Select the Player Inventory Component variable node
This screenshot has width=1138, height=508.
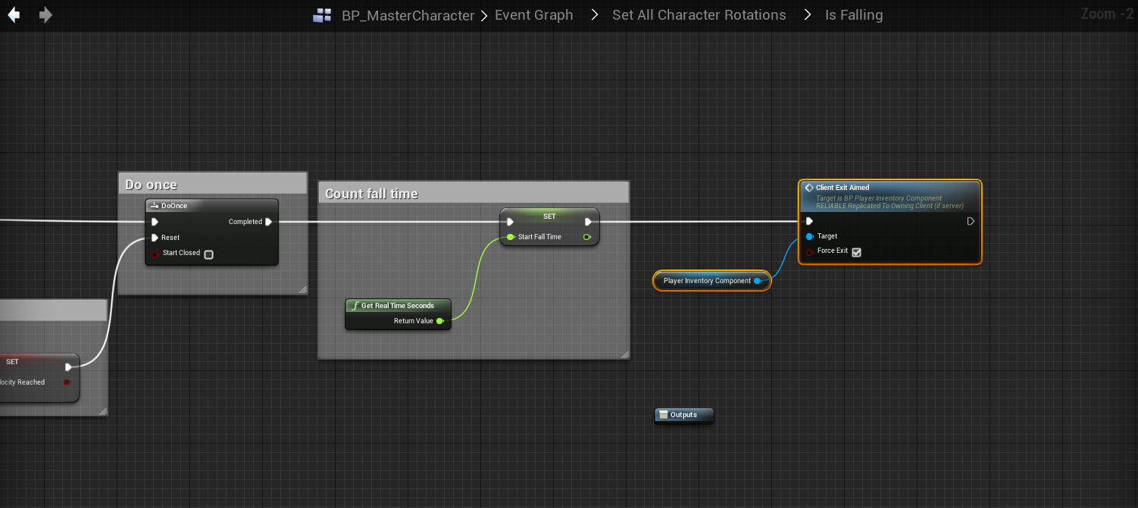[x=706, y=281]
